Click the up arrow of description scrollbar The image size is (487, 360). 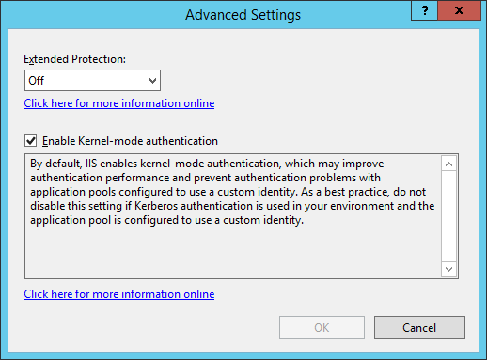[448, 164]
